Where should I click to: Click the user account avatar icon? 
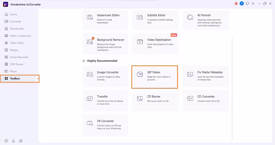pos(241,4)
